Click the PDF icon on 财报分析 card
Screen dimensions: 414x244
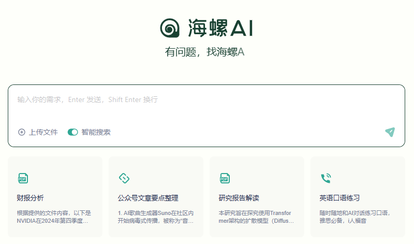(x=23, y=178)
